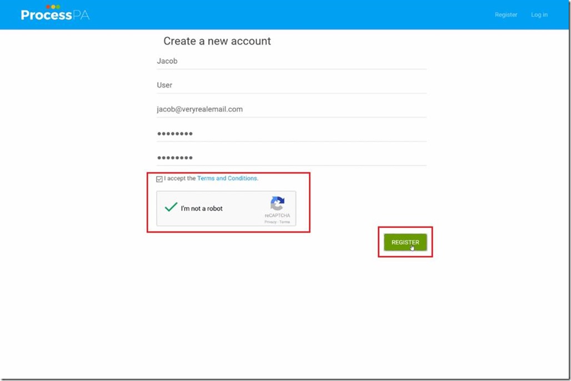Click the first password field
This screenshot has height=381, width=571.
point(291,133)
